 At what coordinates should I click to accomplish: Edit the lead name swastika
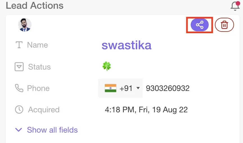127,45
